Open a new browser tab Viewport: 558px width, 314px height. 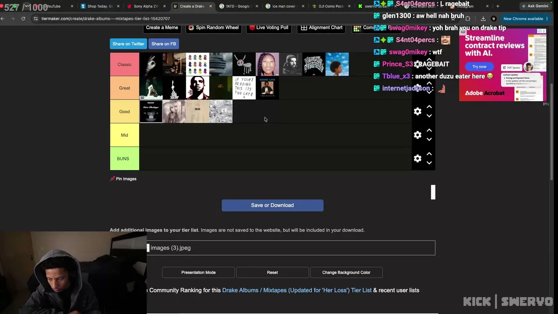tap(497, 6)
